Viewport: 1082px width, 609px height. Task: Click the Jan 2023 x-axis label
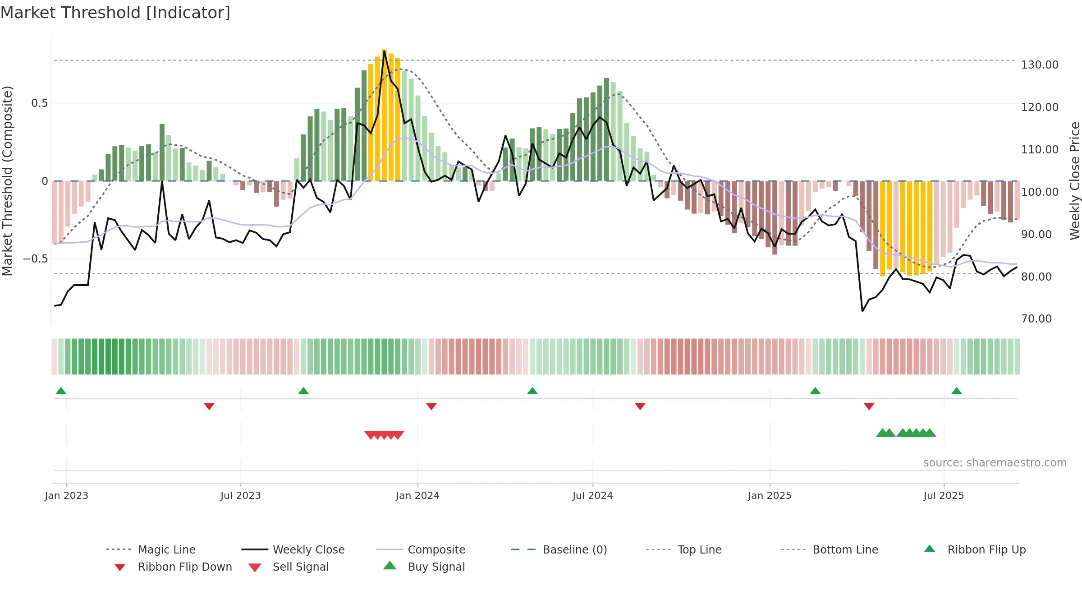(67, 495)
